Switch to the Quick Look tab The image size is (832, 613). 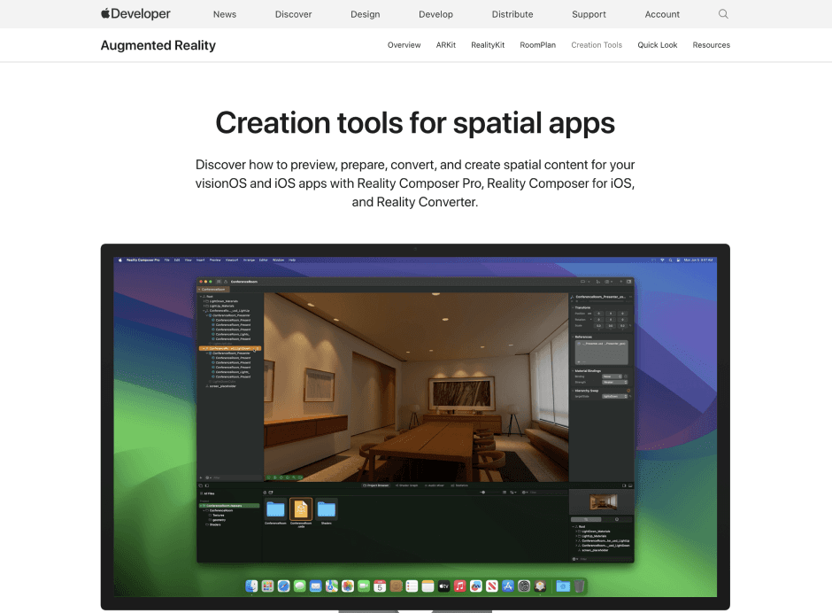click(658, 45)
